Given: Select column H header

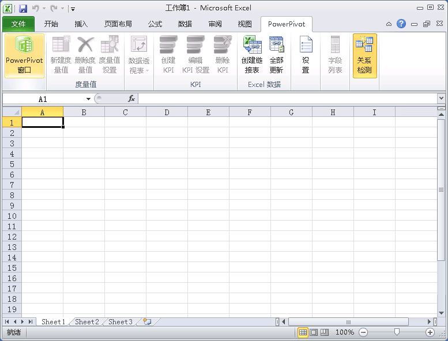Looking at the screenshot, I should click(333, 112).
